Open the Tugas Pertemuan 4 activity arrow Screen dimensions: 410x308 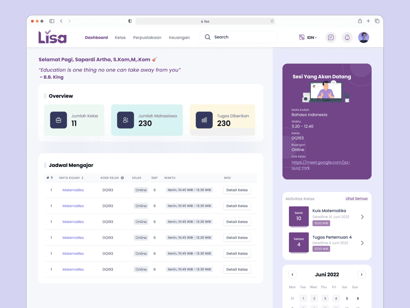(x=362, y=243)
